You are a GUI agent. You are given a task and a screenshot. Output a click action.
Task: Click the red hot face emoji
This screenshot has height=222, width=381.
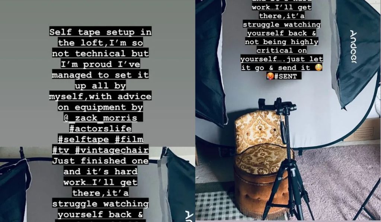click(270, 76)
